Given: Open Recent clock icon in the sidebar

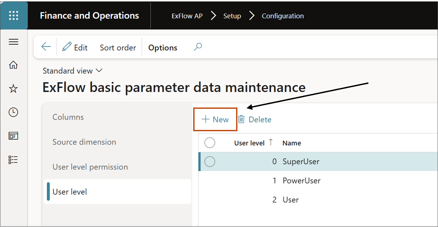Looking at the screenshot, I should tap(13, 112).
